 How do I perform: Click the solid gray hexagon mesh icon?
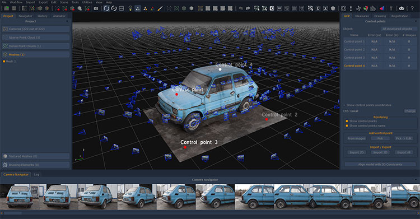192,8
